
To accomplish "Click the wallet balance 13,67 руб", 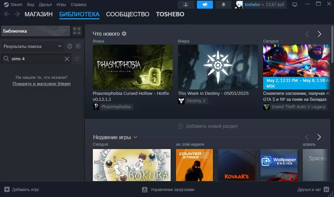I will pos(275,4).
